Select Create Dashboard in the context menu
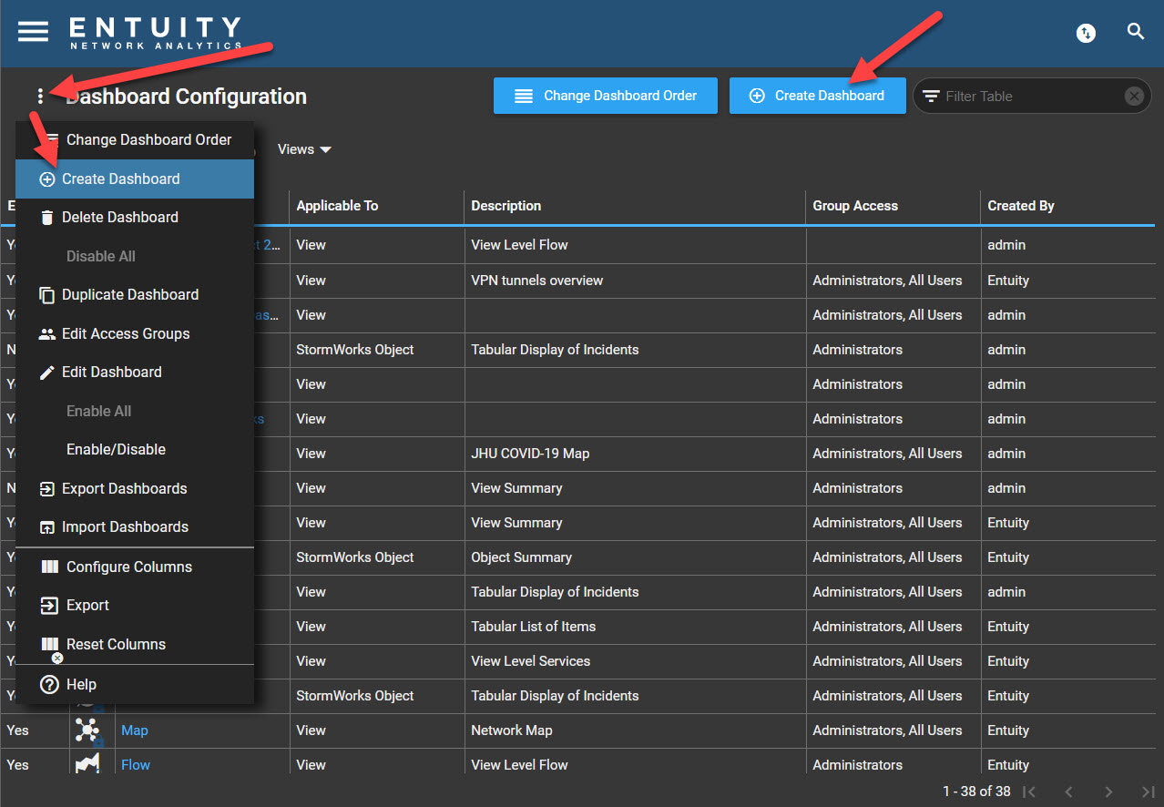The image size is (1164, 807). (120, 179)
